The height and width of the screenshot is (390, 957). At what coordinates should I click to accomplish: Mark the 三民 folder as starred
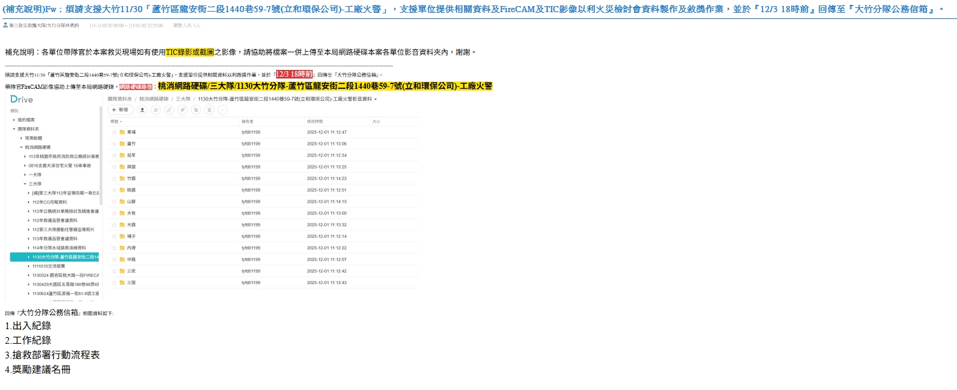114,271
